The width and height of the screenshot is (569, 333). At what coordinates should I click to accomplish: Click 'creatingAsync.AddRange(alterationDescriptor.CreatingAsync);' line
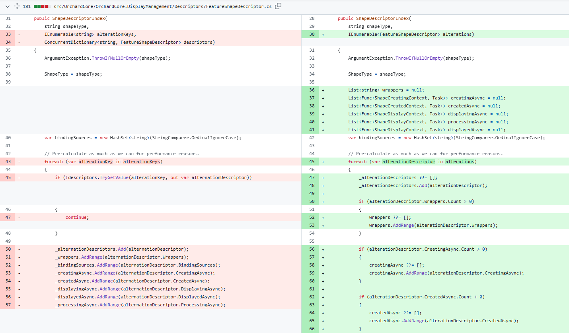point(446,273)
